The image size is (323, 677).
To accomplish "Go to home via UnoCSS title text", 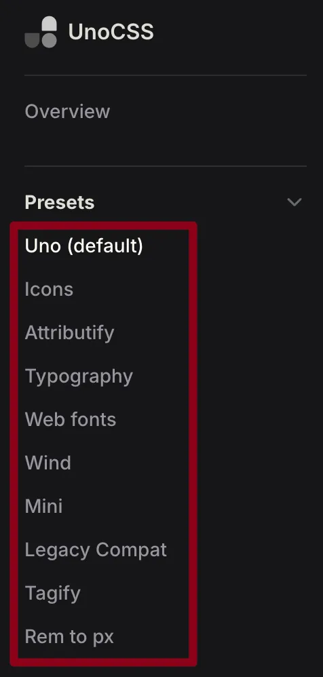I will (x=111, y=32).
